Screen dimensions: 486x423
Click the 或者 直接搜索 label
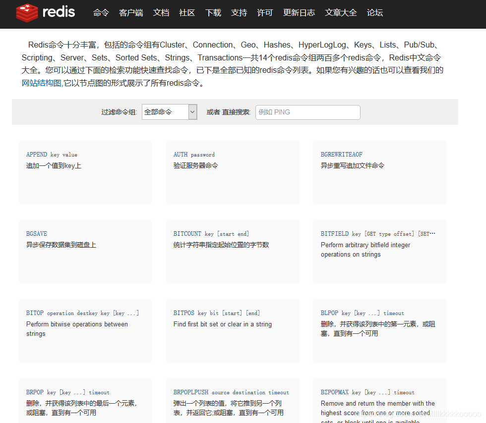pos(229,112)
